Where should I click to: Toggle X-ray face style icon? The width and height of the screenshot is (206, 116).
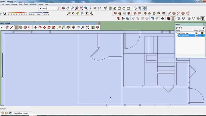[x=179, y=18]
